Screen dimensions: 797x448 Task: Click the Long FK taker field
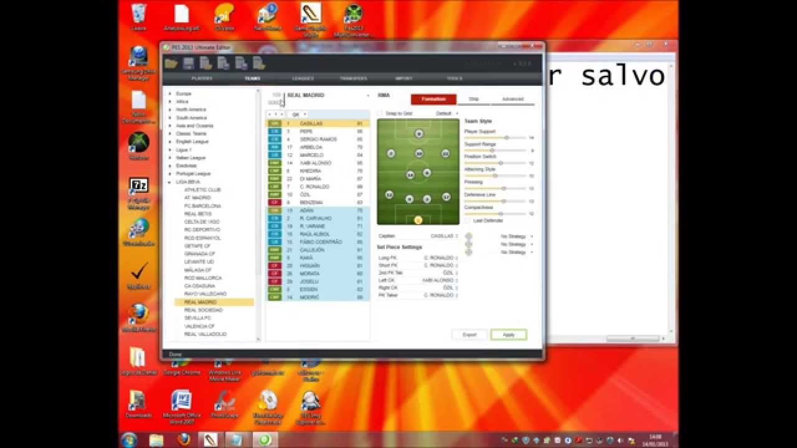417,258
